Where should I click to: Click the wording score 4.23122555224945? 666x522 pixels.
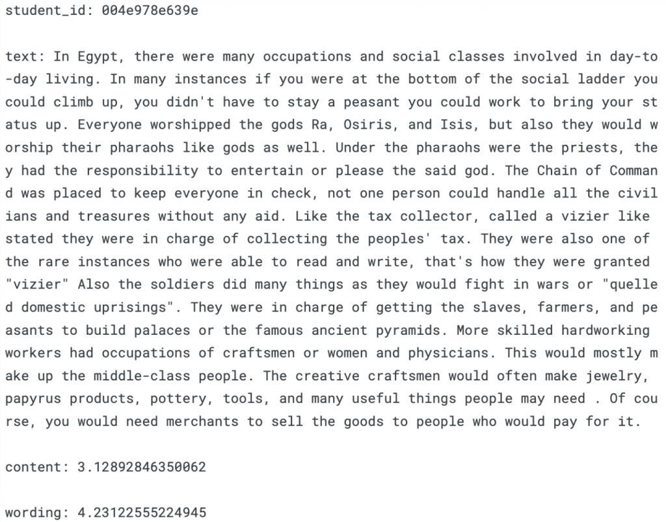click(x=142, y=513)
